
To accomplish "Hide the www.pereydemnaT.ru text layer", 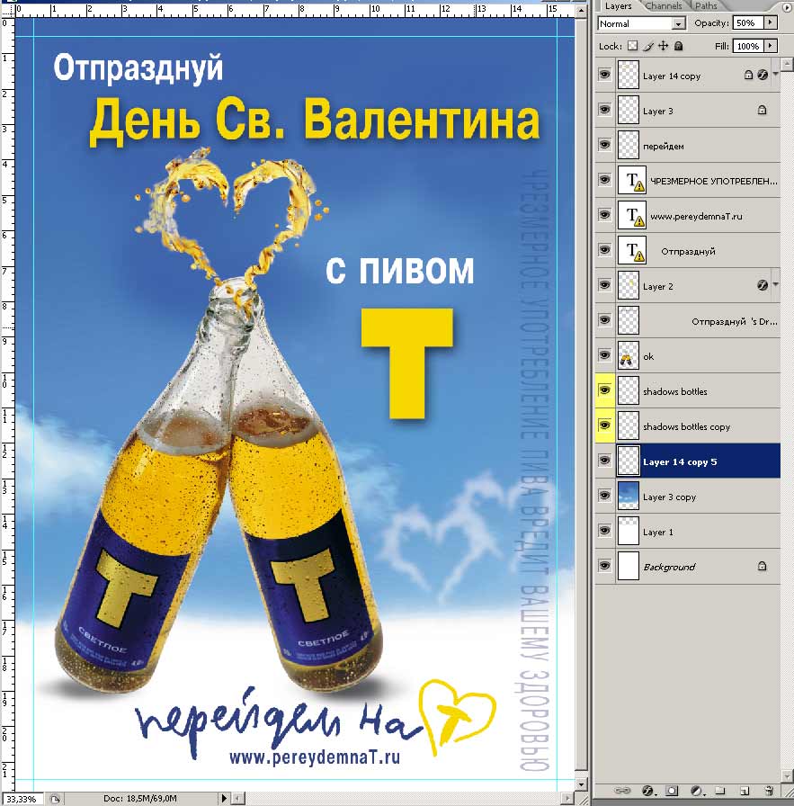I will (605, 215).
